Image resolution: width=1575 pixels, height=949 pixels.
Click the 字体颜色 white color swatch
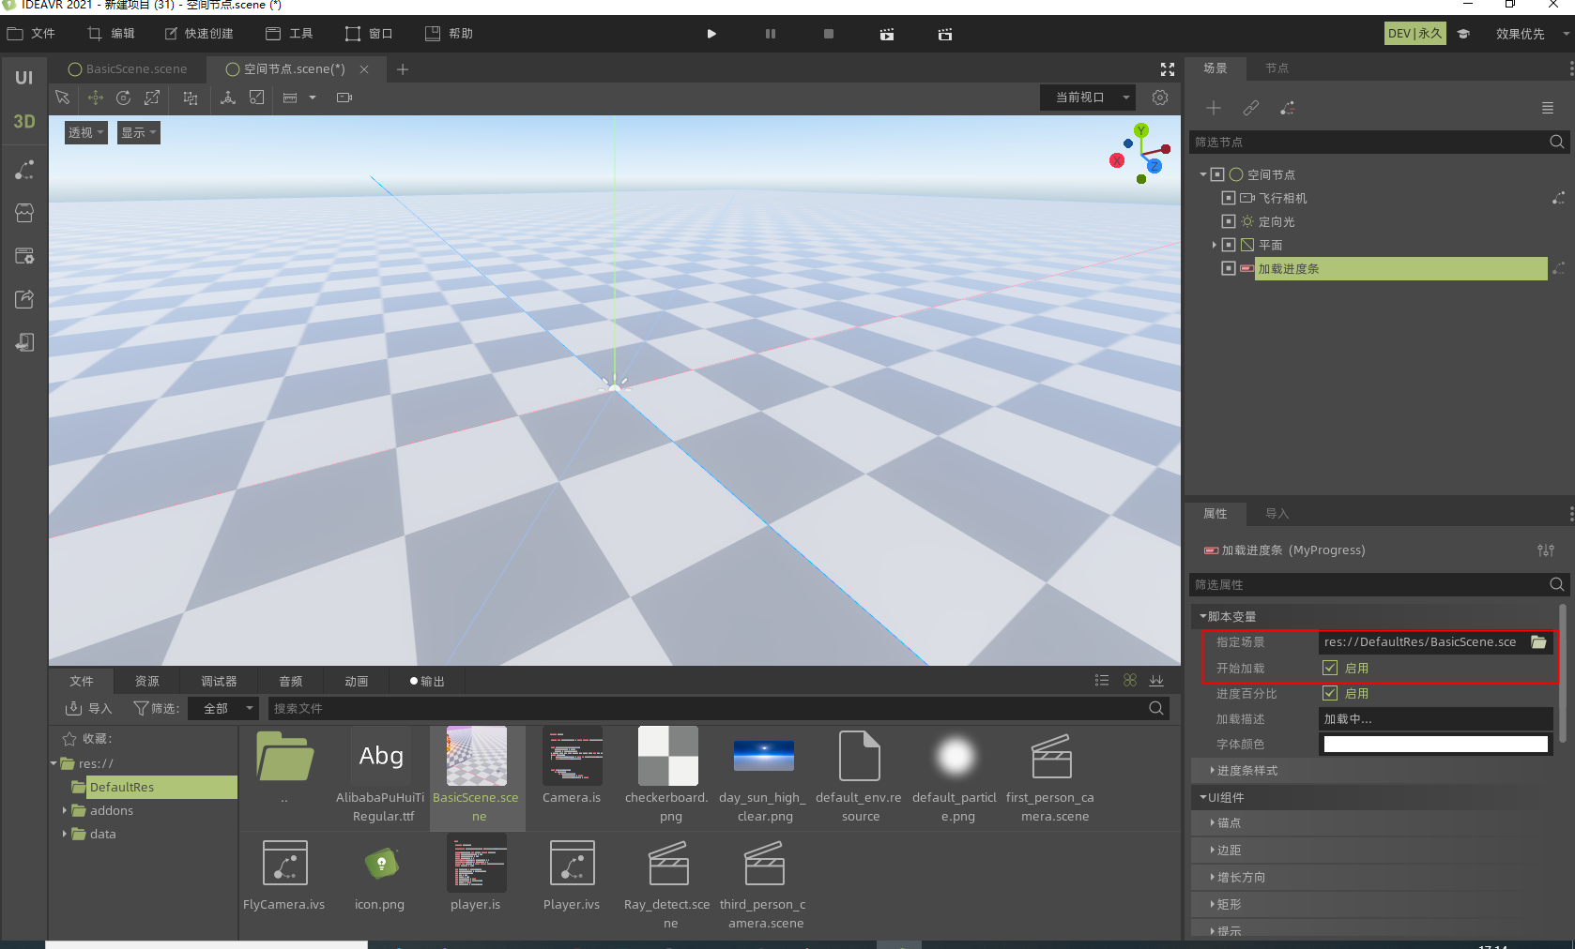1435,744
